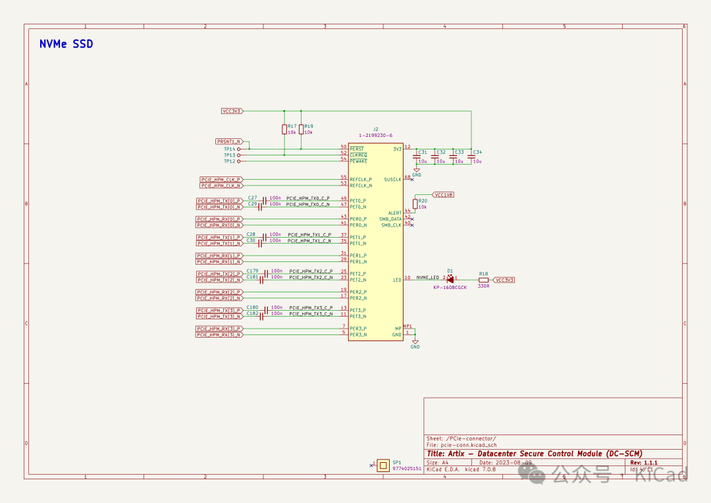Select the VCC1V8 power label
This screenshot has height=503, width=711.
coord(443,195)
